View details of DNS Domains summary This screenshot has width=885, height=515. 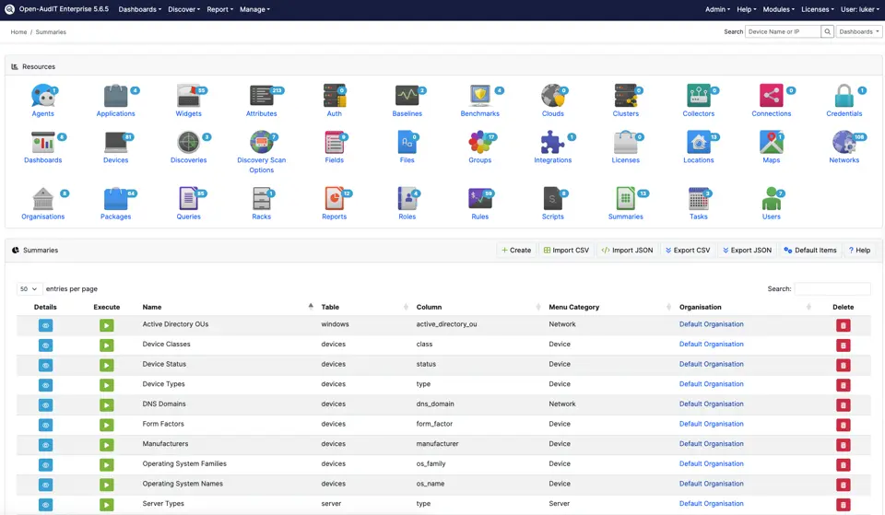46,405
